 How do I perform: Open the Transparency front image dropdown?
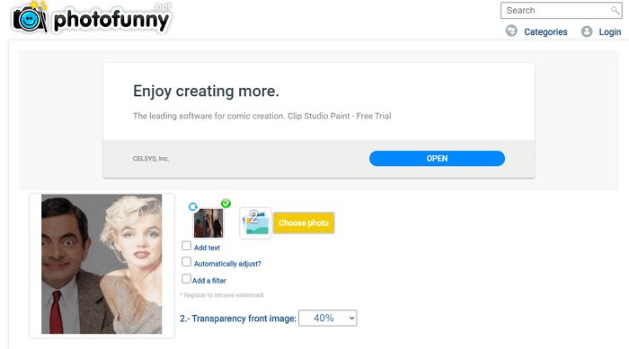pos(327,318)
